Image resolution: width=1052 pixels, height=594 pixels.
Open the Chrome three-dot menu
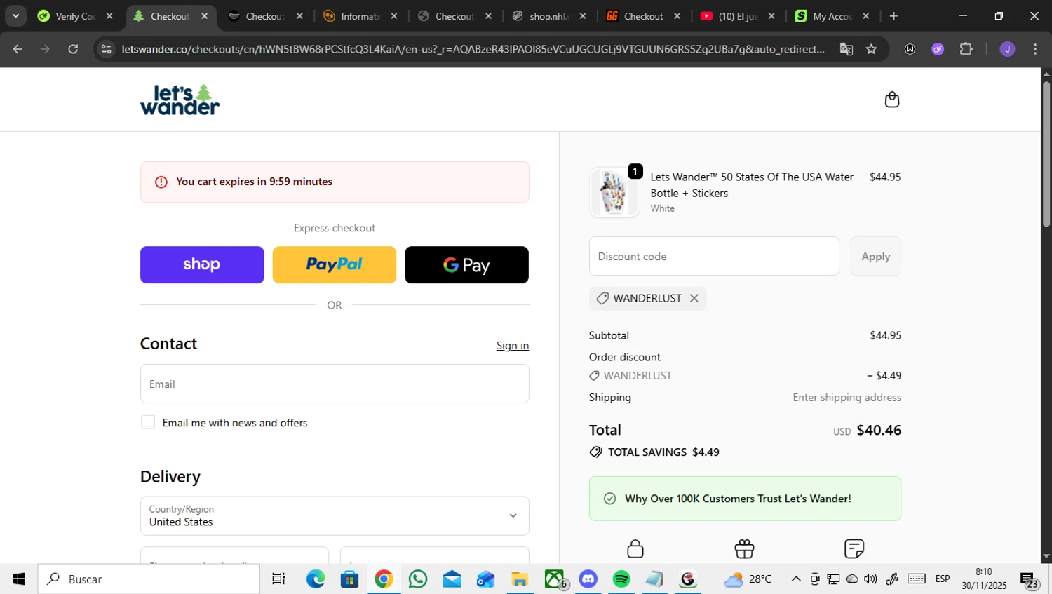point(1035,49)
